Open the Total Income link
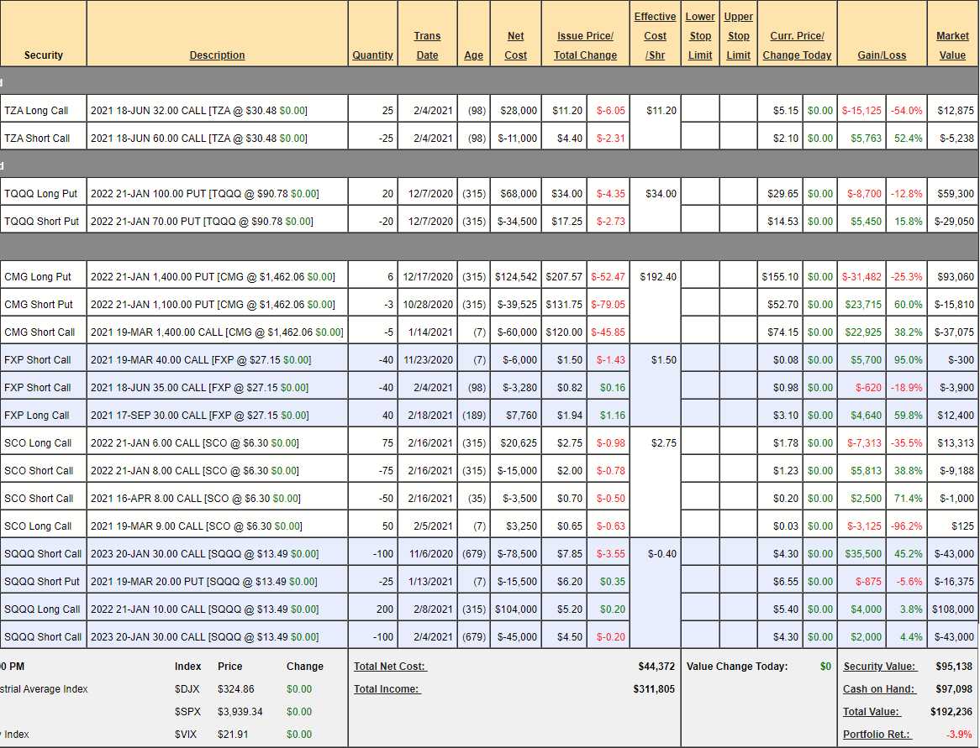980x748 pixels. [387, 689]
